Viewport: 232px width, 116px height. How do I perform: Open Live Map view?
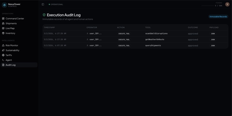(x=19, y=28)
